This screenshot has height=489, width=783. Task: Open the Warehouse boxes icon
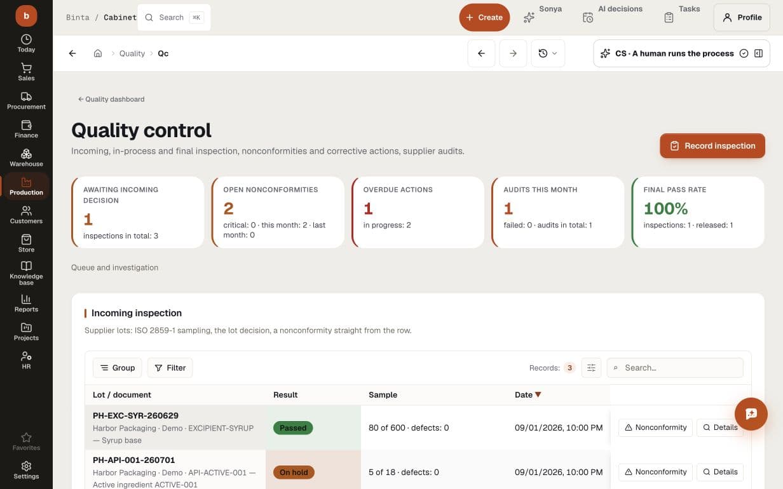[26, 154]
